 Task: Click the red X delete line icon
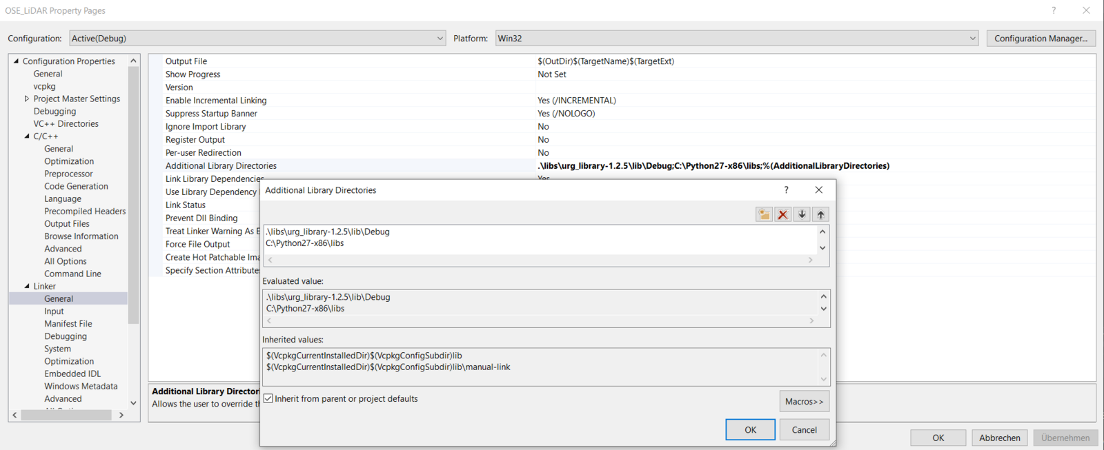point(782,214)
